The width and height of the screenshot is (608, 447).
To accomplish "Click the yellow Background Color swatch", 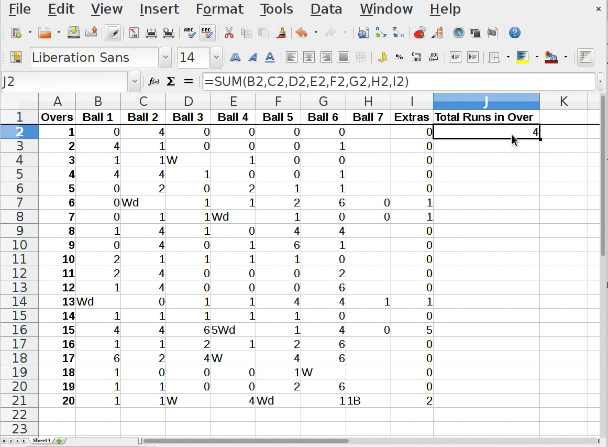I will tap(522, 58).
